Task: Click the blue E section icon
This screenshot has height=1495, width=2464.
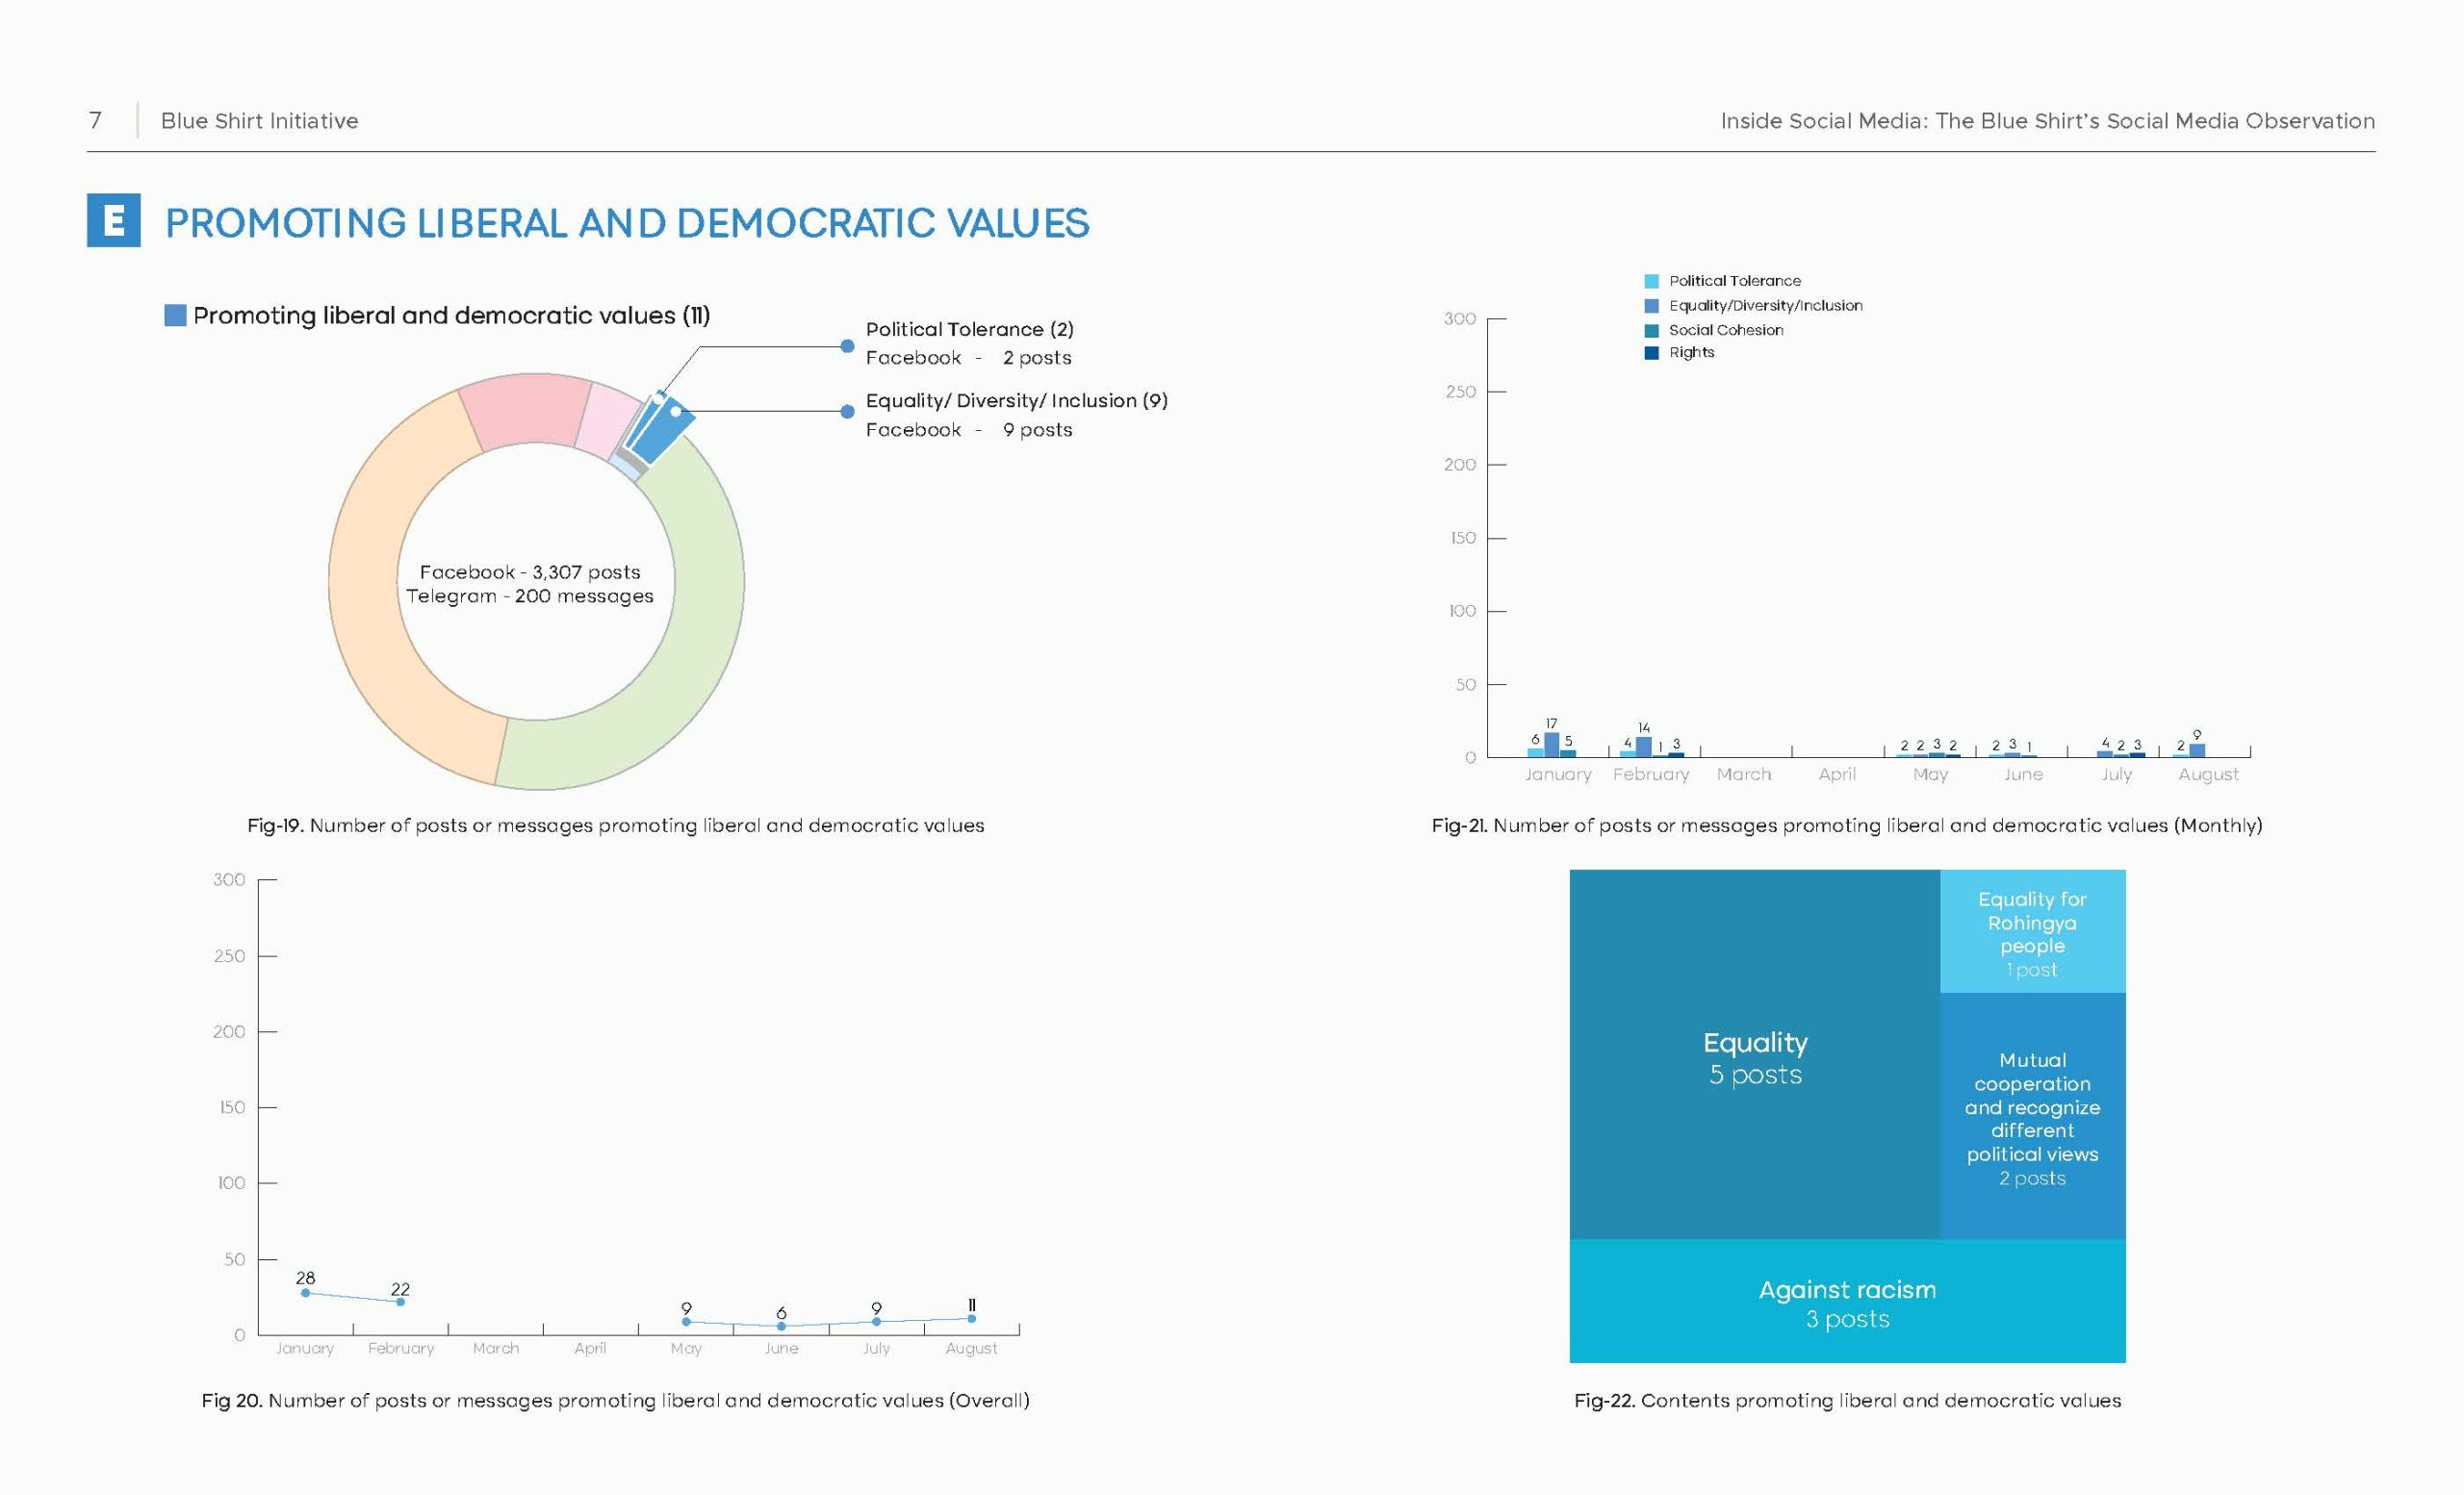Action: pos(113,220)
